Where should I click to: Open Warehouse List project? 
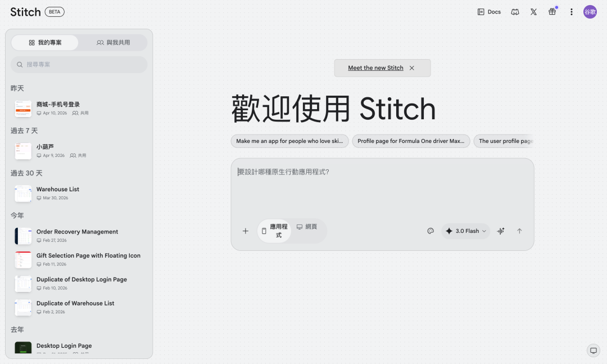coord(79,194)
